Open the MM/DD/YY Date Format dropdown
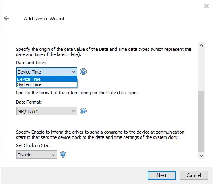 [47, 111]
